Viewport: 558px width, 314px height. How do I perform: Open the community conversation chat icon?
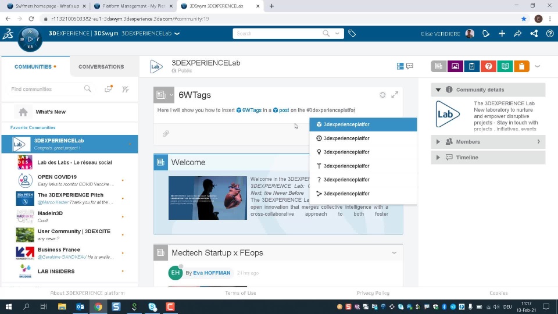pos(410,66)
